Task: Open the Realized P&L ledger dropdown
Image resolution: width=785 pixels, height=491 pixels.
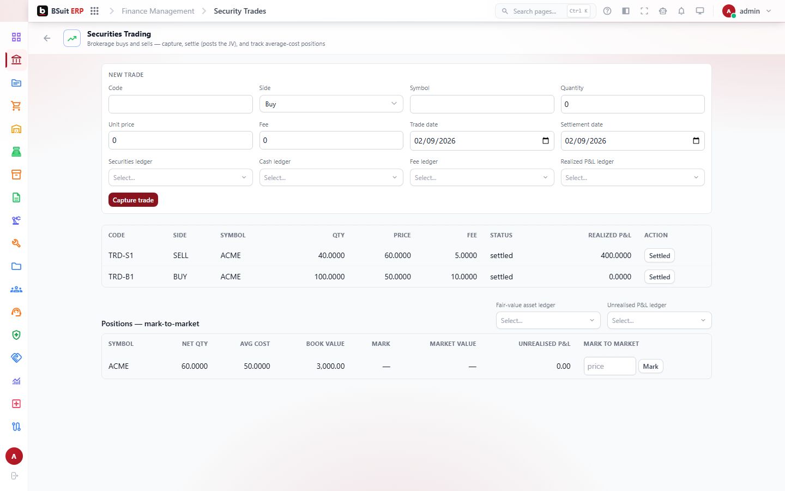Action: point(632,177)
